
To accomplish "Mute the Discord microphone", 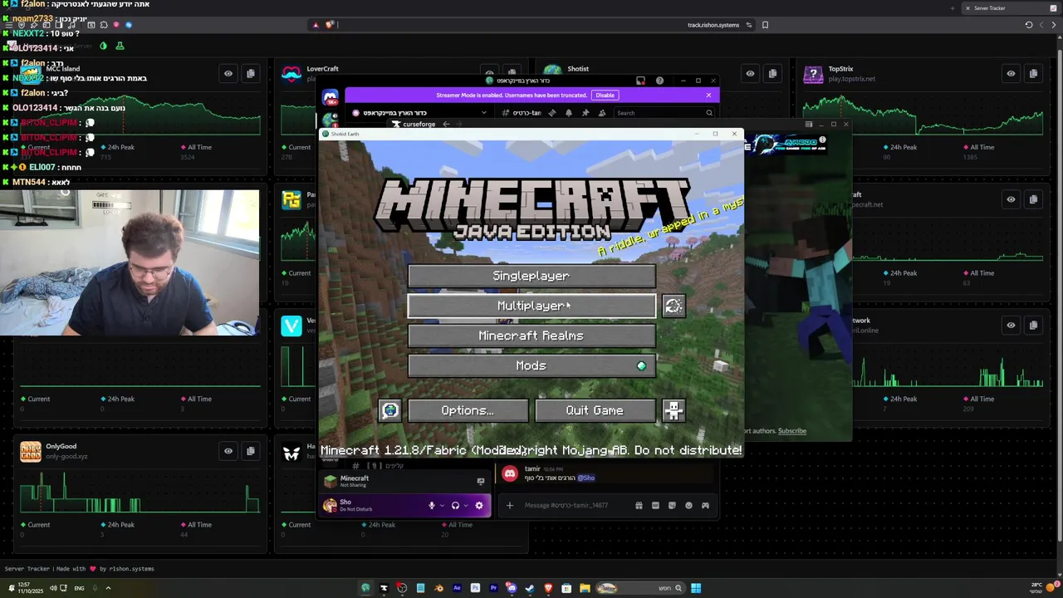I will (x=431, y=505).
